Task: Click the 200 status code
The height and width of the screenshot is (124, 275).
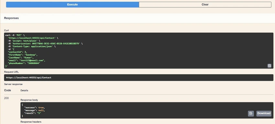Action: (6, 98)
